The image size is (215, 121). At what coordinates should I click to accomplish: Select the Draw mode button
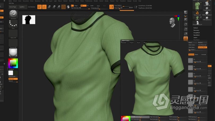click(44, 7)
